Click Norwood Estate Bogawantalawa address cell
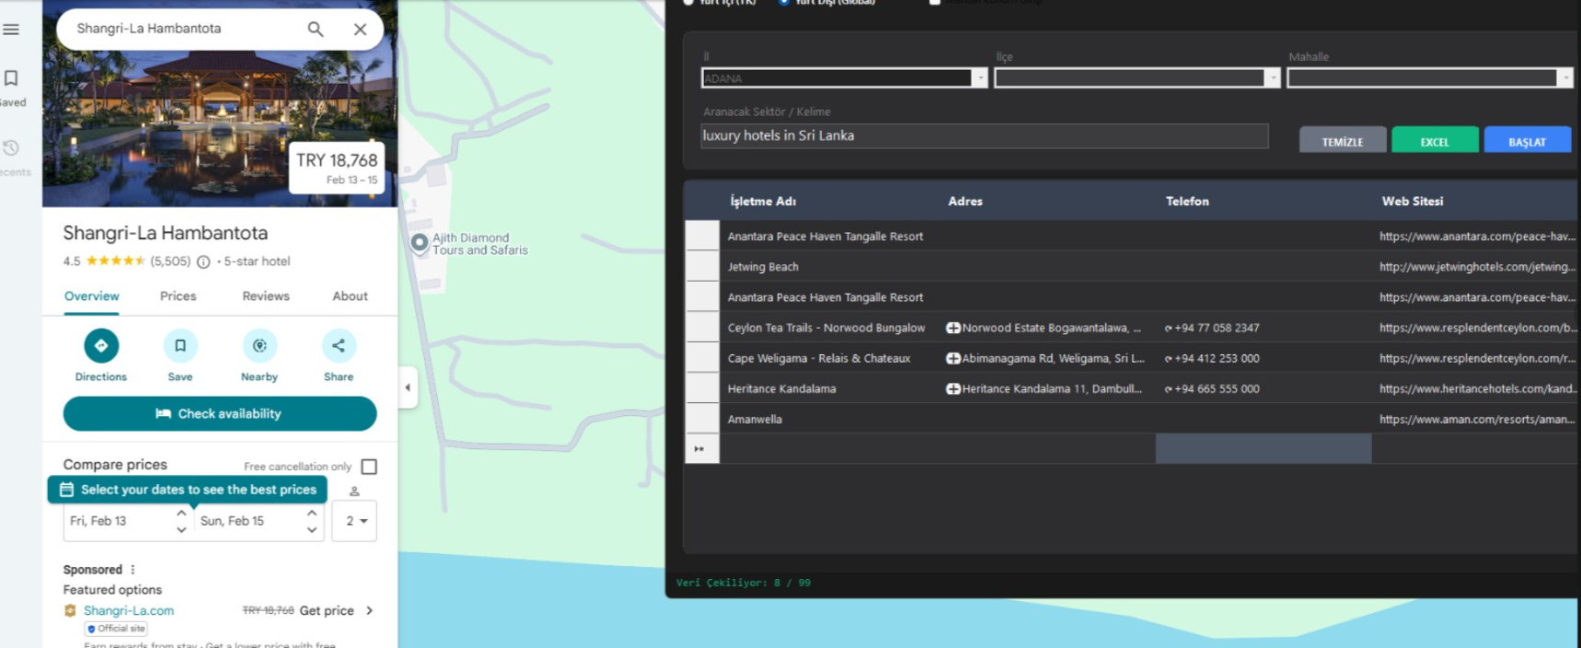The image size is (1581, 648). click(x=1047, y=328)
